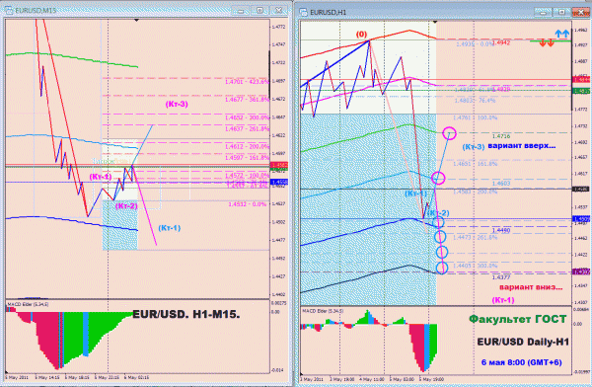Image resolution: width=592 pixels, height=387 pixels.
Task: Click the MACD Elder indicator label in H1 window
Action: (x=322, y=311)
